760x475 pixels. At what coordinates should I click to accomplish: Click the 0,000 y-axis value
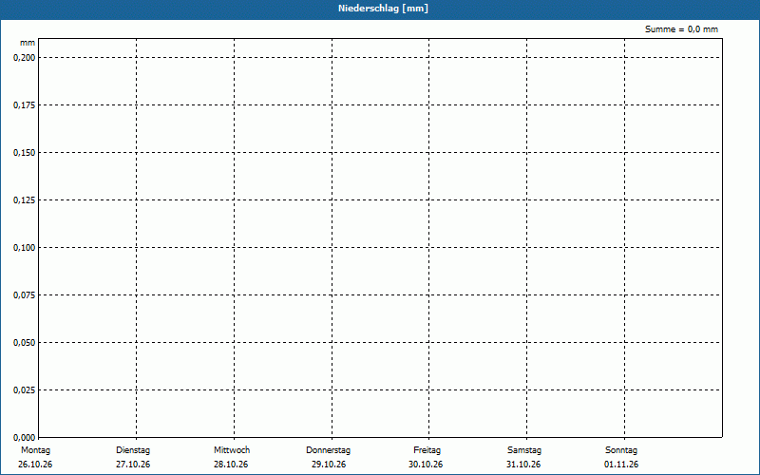(25, 438)
